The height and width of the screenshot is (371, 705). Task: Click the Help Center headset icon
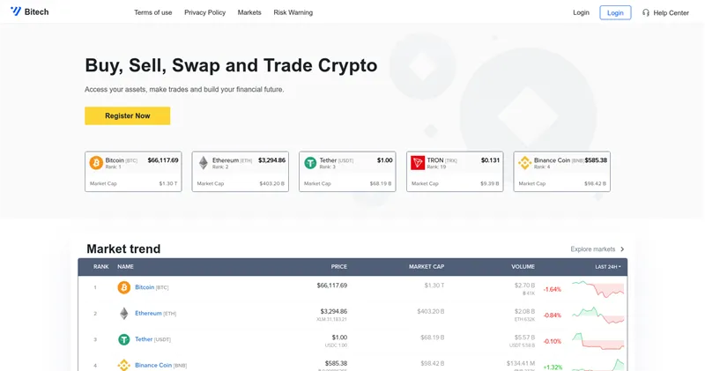pos(646,12)
